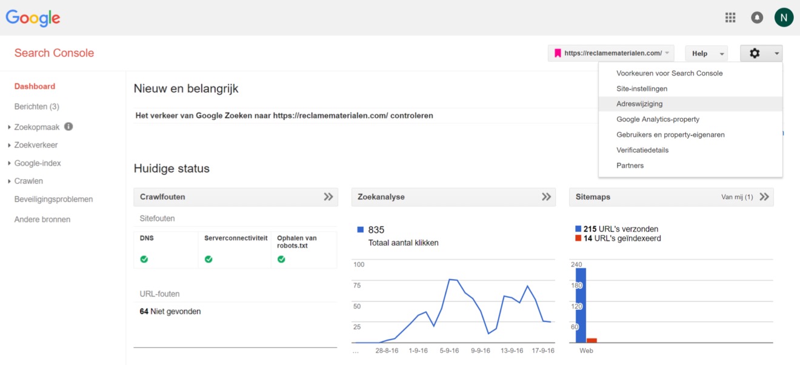Select Verificatiedetails menu entry
800x365 pixels.
[x=642, y=150]
